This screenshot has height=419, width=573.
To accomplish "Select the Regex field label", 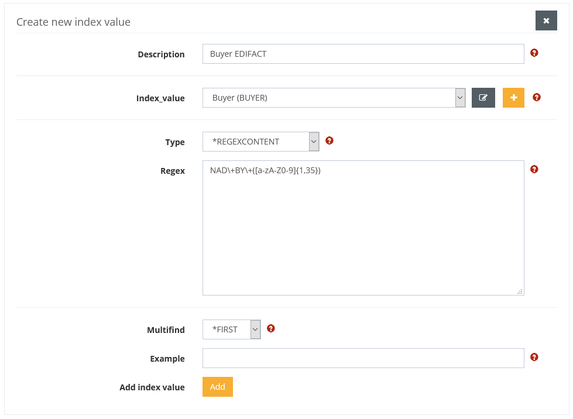I will pos(173,171).
